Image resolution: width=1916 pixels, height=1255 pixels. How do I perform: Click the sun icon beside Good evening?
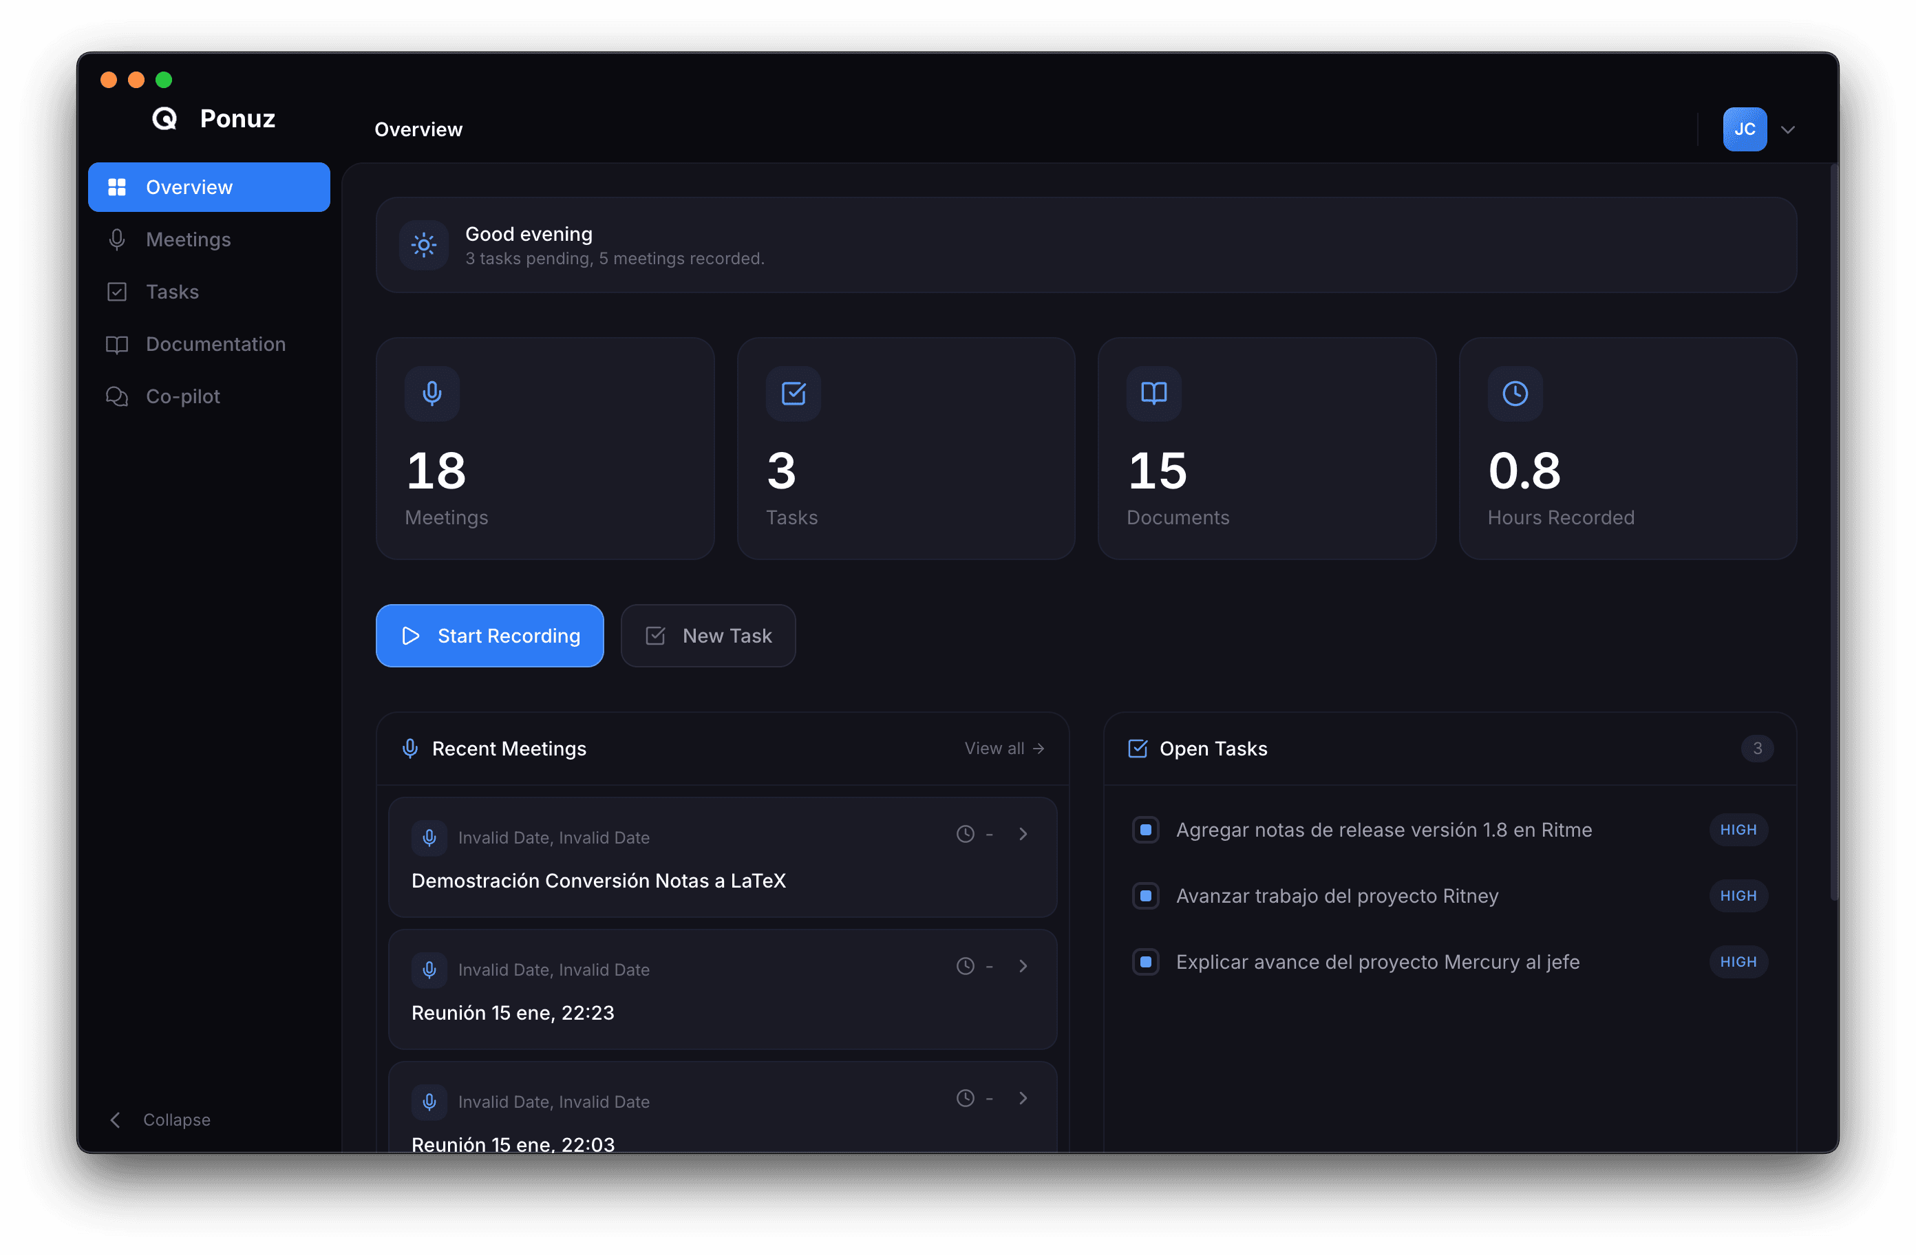click(423, 245)
